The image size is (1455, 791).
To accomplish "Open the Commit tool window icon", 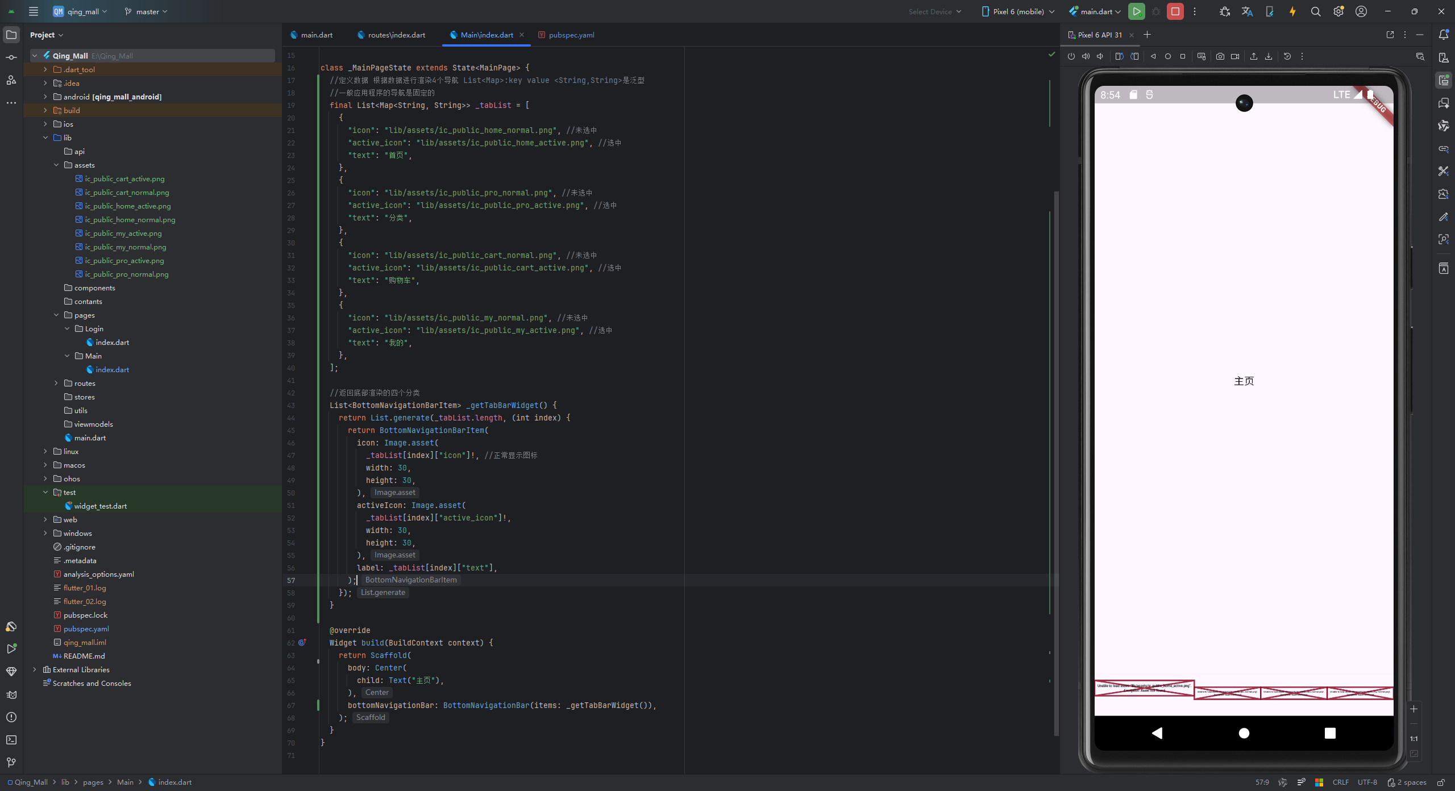I will point(11,57).
